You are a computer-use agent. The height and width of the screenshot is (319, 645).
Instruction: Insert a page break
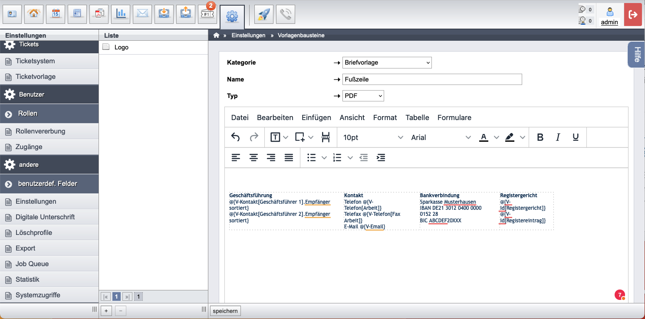click(326, 137)
